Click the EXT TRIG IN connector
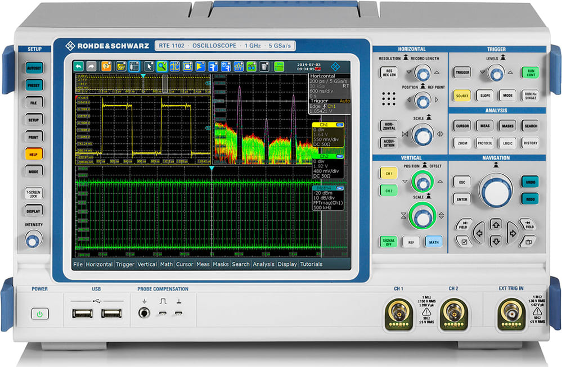This screenshot has height=367, width=562. pos(511,314)
